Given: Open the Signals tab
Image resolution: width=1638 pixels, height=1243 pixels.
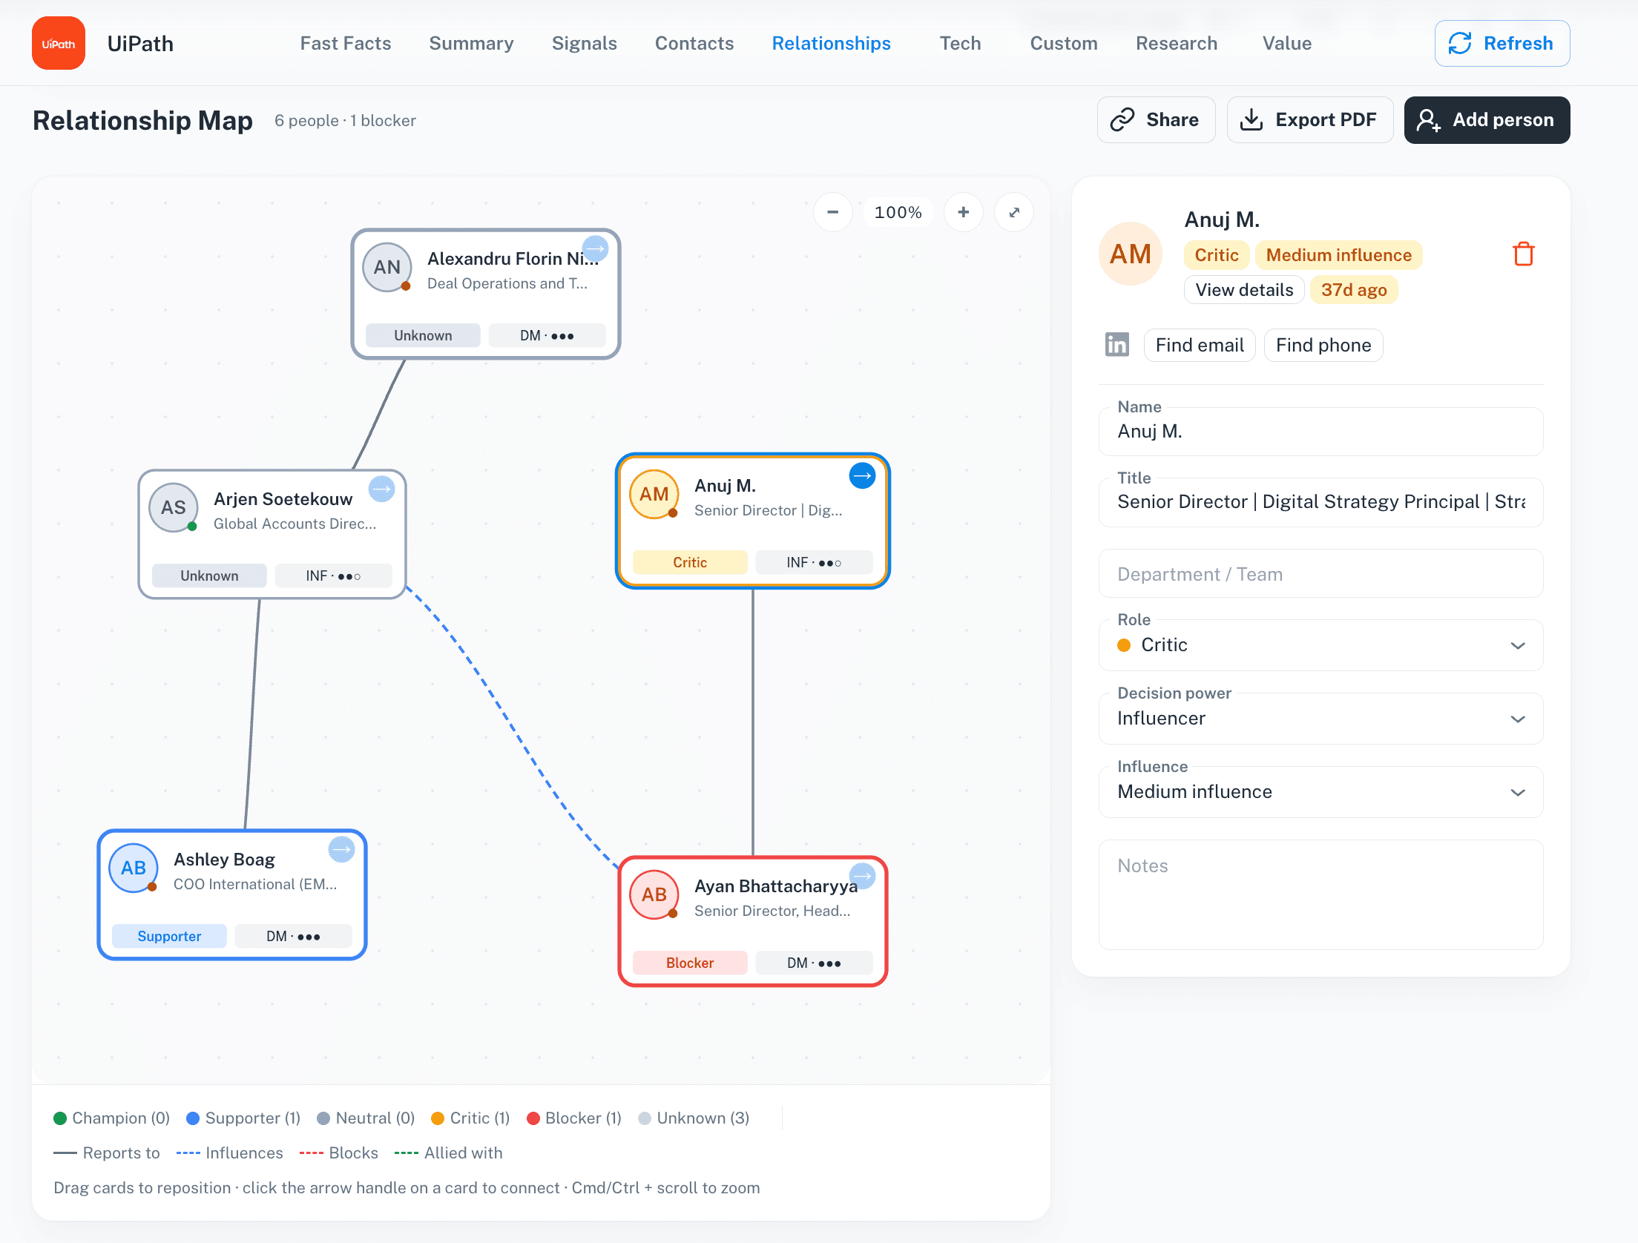Looking at the screenshot, I should (584, 43).
